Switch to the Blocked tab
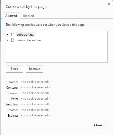This screenshot has height=135, width=113. [x=29, y=16]
